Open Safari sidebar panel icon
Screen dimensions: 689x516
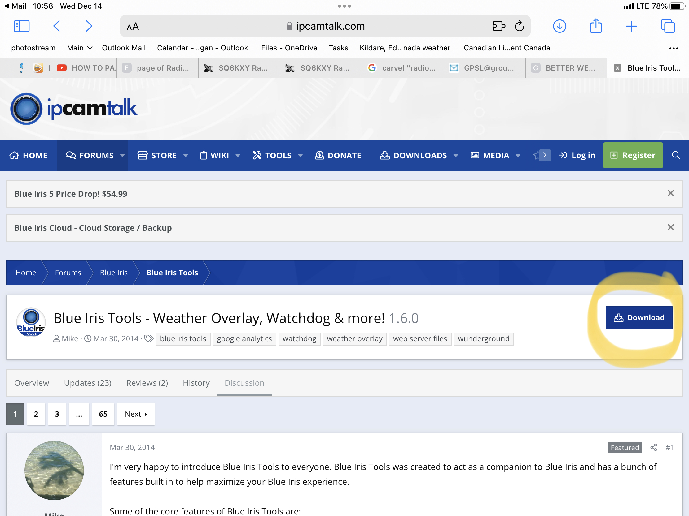[x=21, y=26]
